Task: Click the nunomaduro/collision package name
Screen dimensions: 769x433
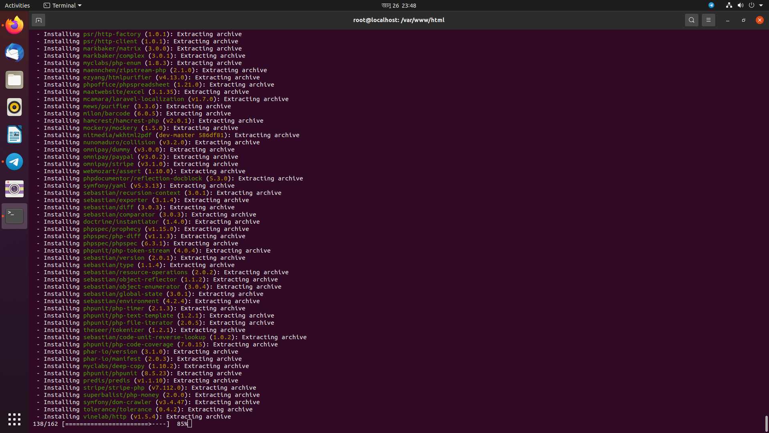Action: click(x=119, y=142)
